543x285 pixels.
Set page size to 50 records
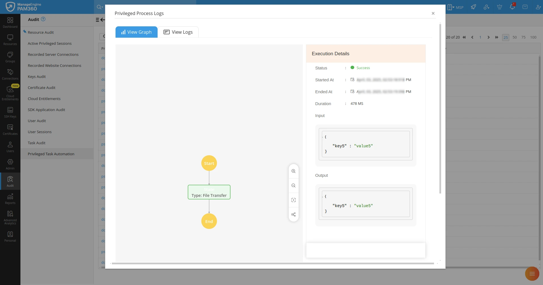pos(514,37)
